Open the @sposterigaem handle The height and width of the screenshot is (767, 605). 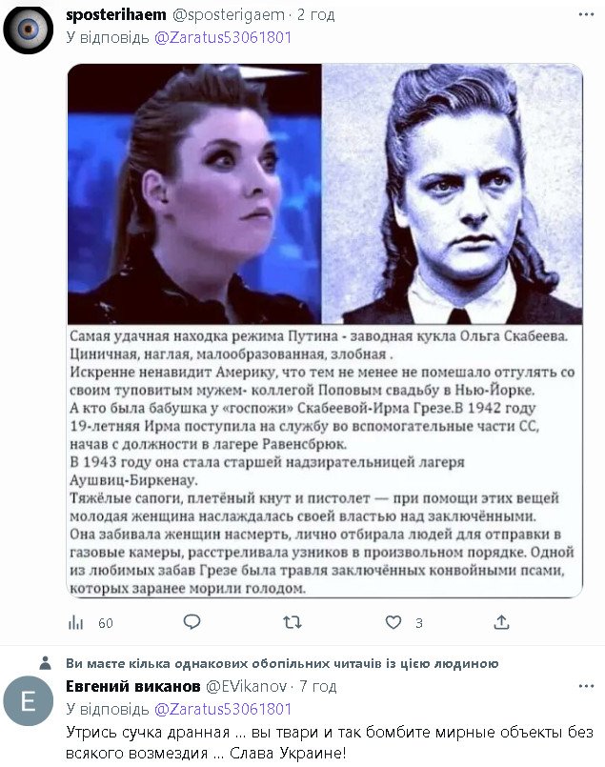click(x=229, y=15)
